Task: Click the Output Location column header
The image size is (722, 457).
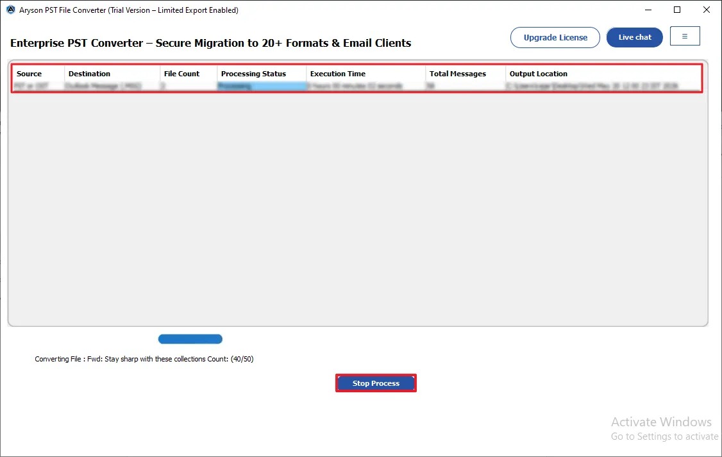Action: pyautogui.click(x=603, y=74)
